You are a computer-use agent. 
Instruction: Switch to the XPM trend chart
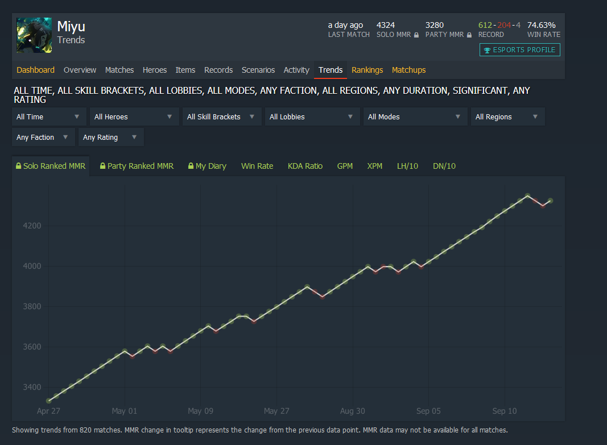pos(374,167)
